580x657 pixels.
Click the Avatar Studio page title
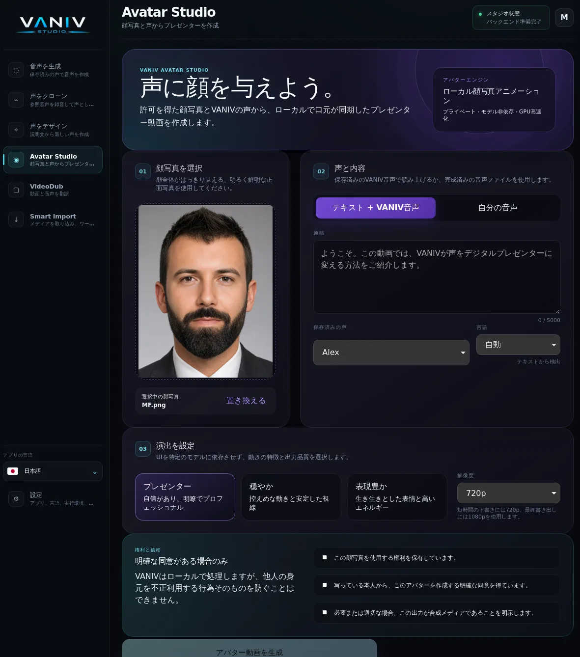[x=168, y=12]
